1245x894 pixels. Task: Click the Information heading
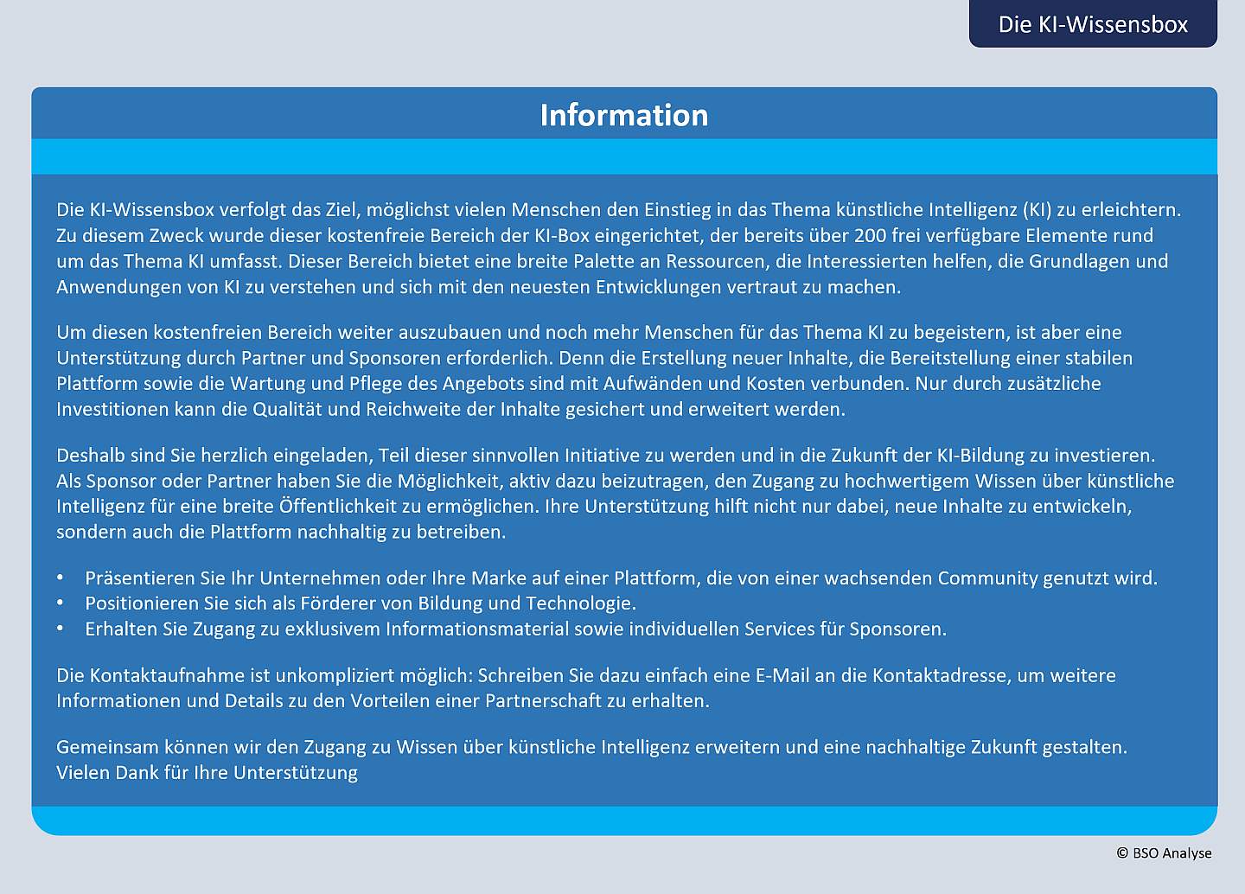(x=624, y=115)
